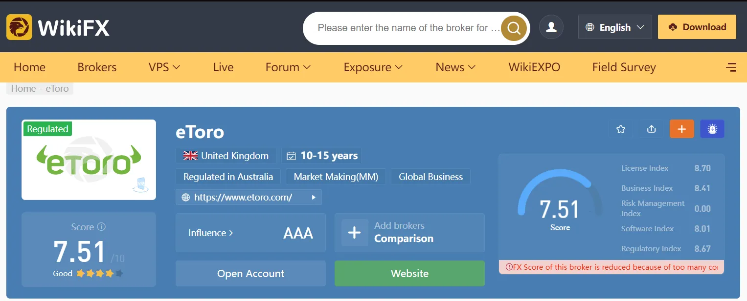This screenshot has width=747, height=301.
Task: Click the calendar icon beside 10-15 years
Action: [291, 156]
